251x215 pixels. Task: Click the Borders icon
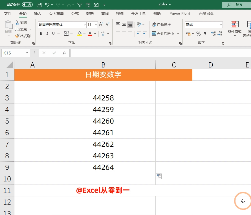click(66, 34)
